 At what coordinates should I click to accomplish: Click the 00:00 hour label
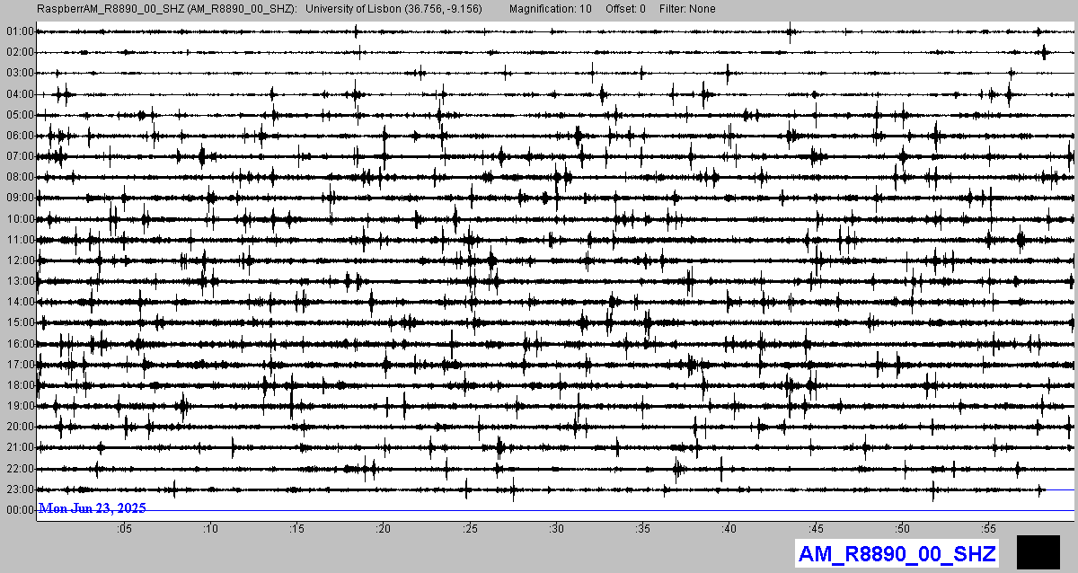(20, 510)
